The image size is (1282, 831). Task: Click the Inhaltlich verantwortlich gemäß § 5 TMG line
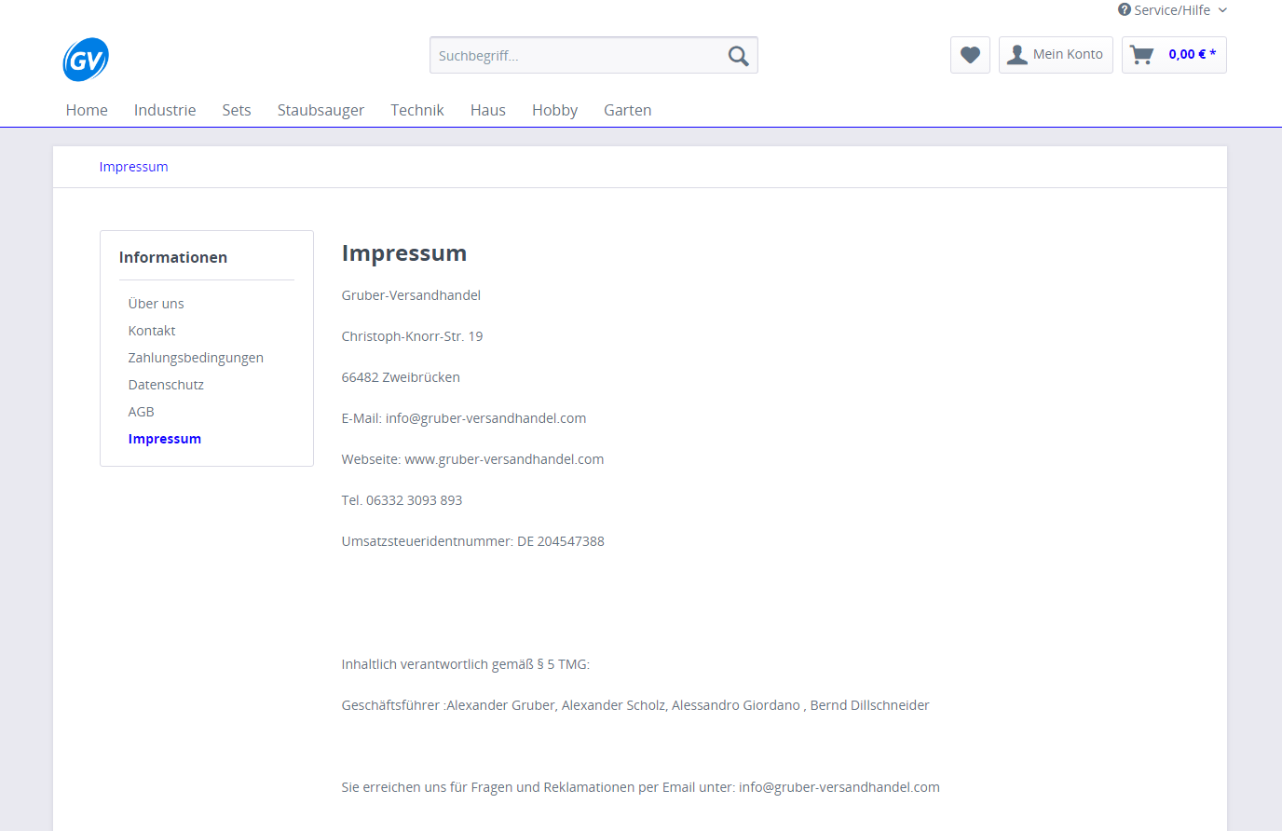click(466, 664)
